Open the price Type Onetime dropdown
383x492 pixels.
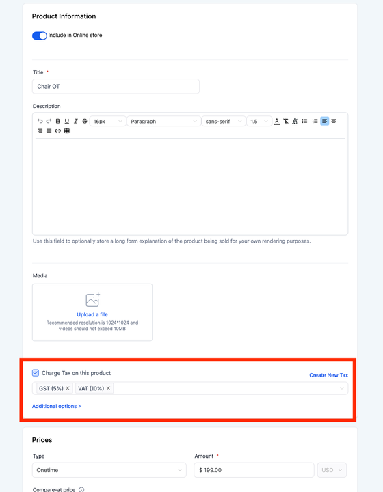pyautogui.click(x=109, y=470)
